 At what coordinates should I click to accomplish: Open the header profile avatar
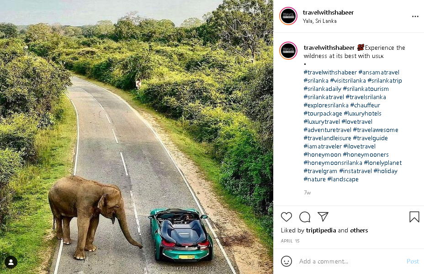click(288, 16)
